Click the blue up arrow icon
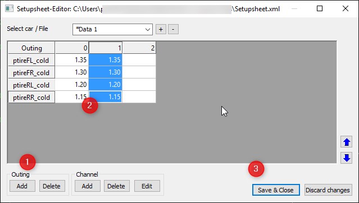359x203 pixels. click(x=346, y=142)
